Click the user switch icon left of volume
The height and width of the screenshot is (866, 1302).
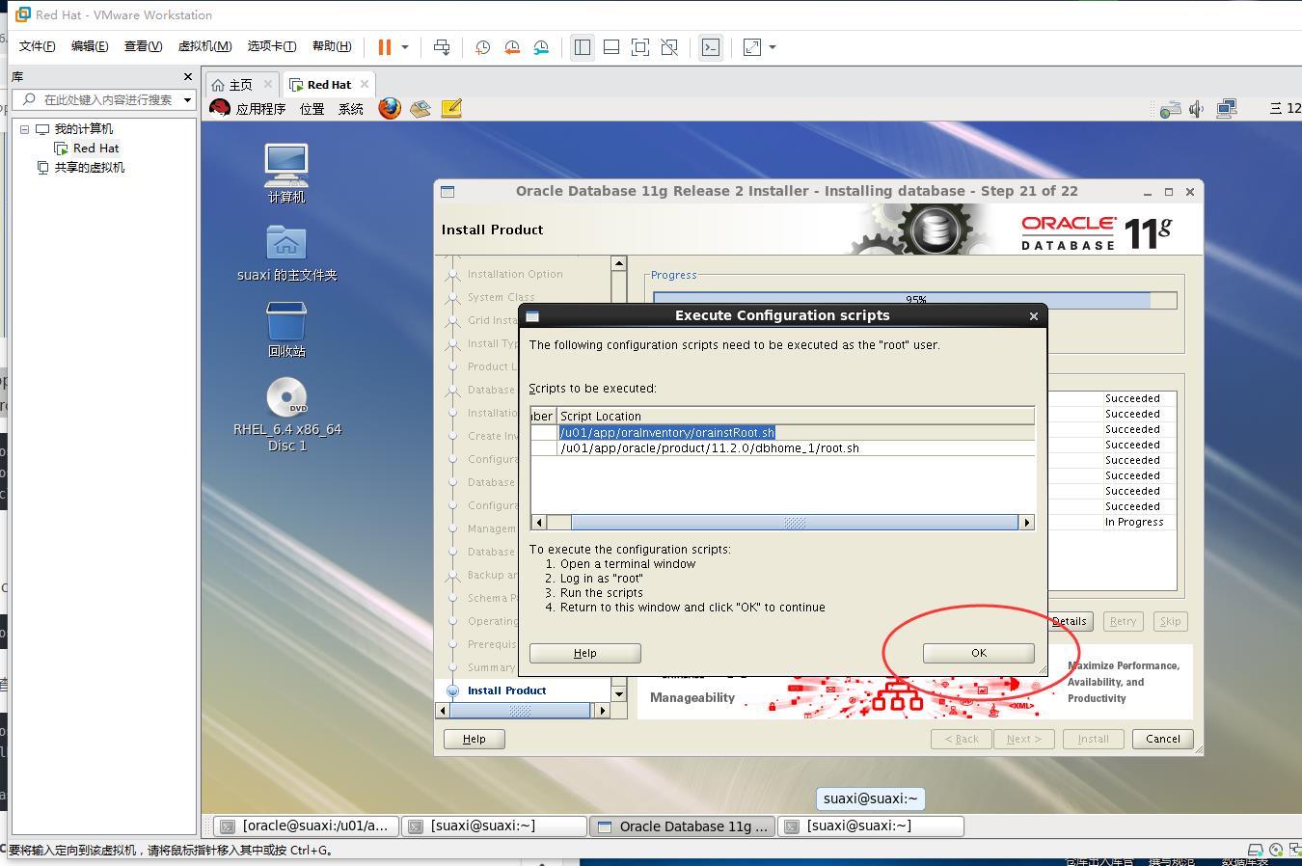(1170, 109)
